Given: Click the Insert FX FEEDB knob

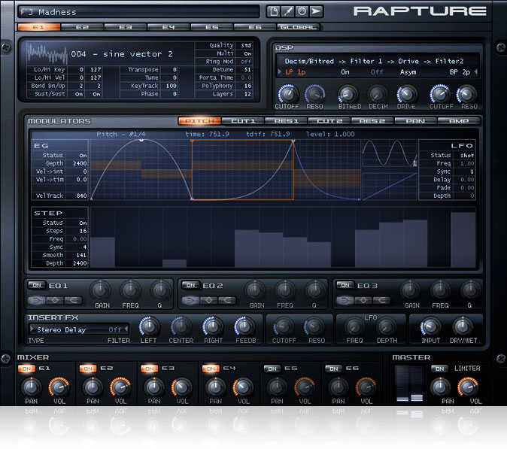Looking at the screenshot, I should 244,326.
